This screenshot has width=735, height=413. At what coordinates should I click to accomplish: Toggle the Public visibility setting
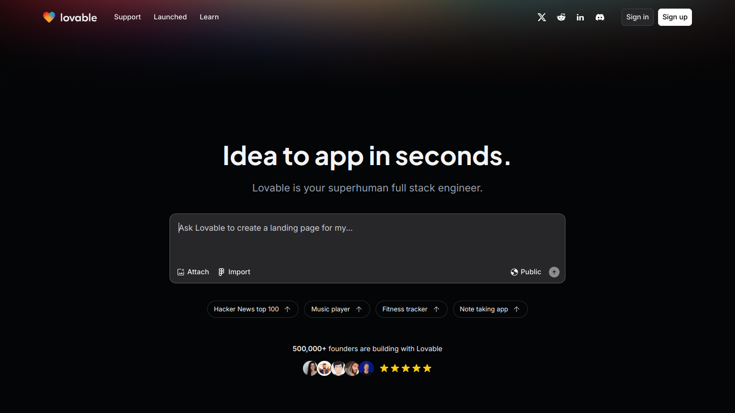526,272
